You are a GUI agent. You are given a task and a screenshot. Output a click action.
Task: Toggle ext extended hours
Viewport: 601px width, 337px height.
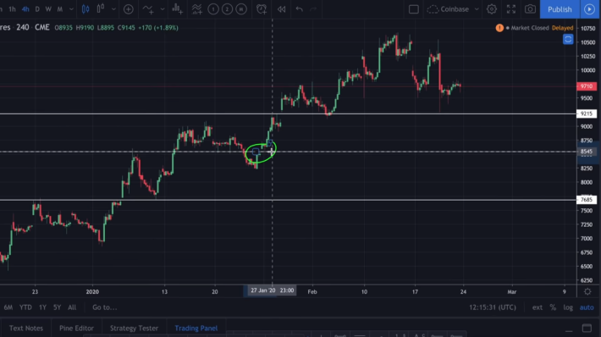point(538,307)
